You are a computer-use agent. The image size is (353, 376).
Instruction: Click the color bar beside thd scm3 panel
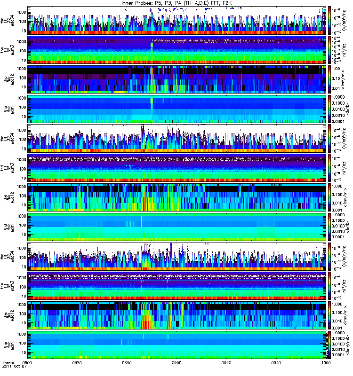click(x=329, y=168)
